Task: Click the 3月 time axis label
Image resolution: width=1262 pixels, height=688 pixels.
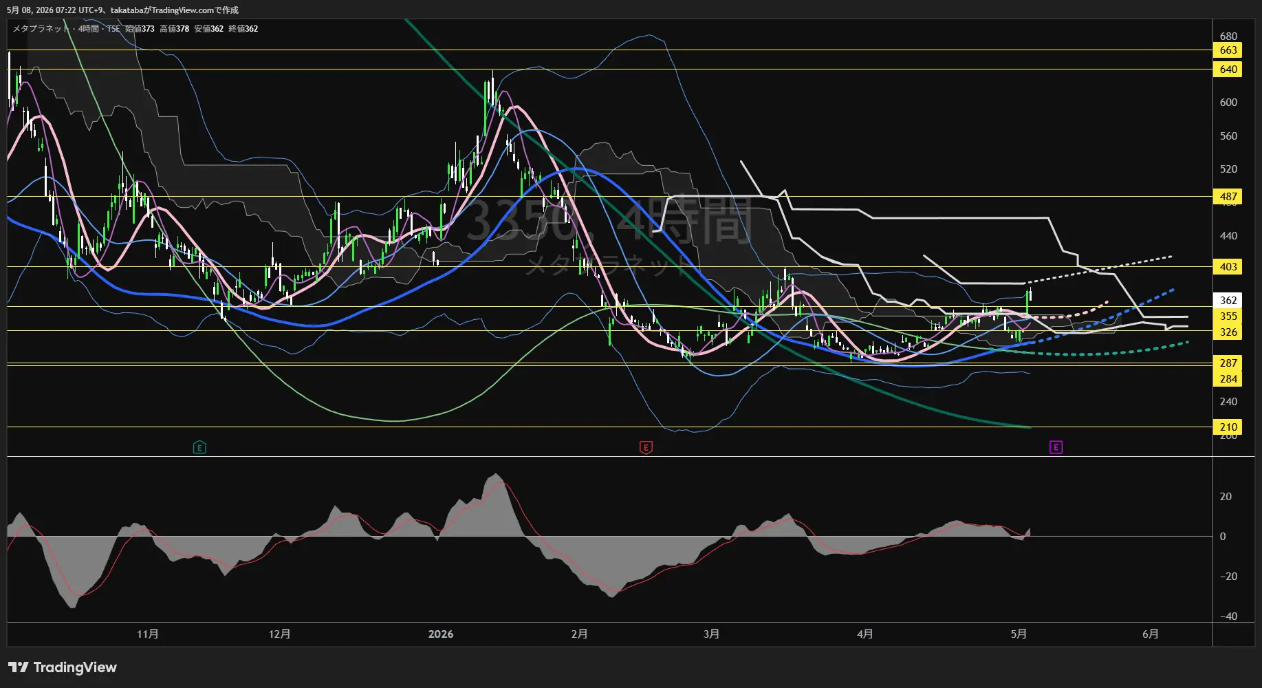Action: point(711,634)
